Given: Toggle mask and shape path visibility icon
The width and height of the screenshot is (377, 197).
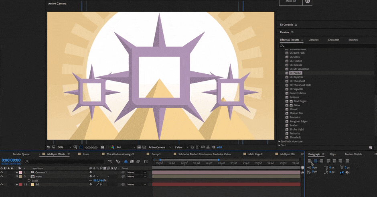Looking at the screenshot, I should click(x=81, y=147).
